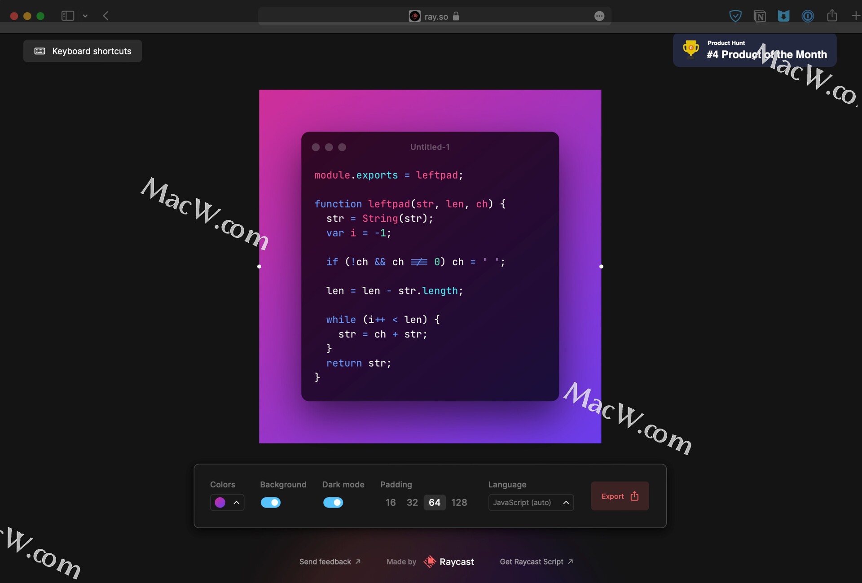Screen dimensions: 862x583
Task: Open the Notion web clipper extension
Action: (760, 16)
